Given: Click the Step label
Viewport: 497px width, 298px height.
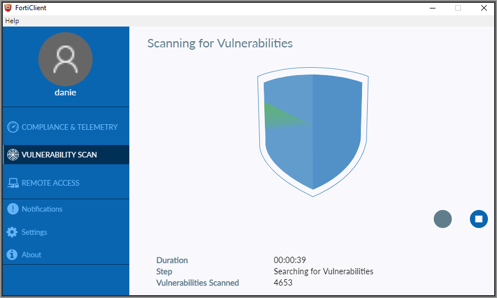Looking at the screenshot, I should point(164,271).
